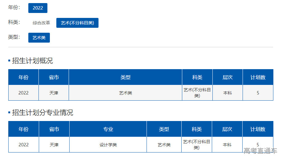
Task: Click 设计学类 in the majors table
Action: click(108, 145)
